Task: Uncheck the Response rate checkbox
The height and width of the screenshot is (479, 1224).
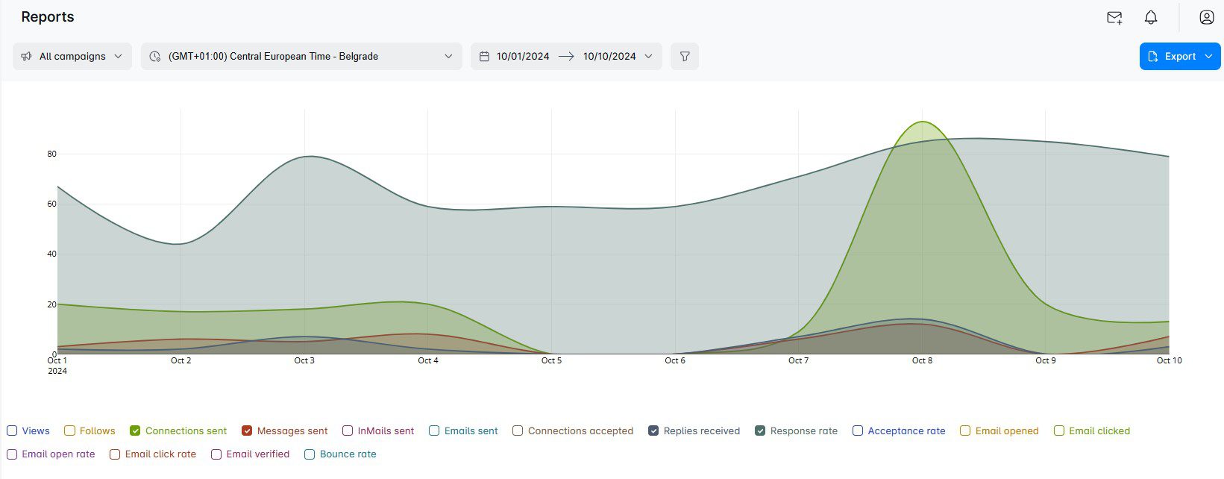Action: click(x=760, y=431)
